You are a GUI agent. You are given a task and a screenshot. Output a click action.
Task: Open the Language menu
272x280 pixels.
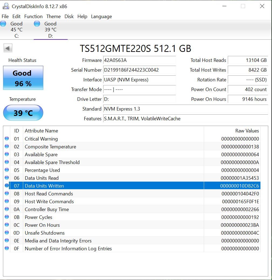(x=101, y=16)
